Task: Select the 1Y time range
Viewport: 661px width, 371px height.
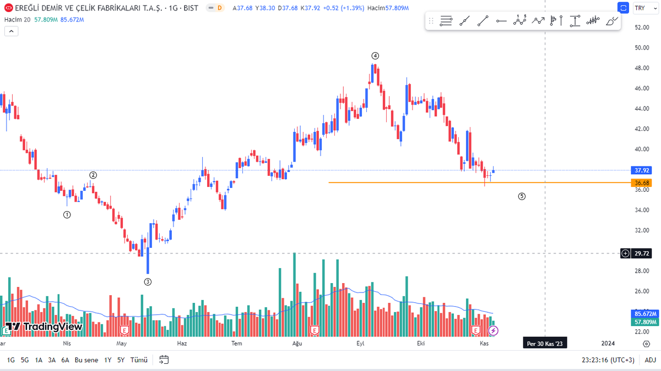Action: coord(107,360)
